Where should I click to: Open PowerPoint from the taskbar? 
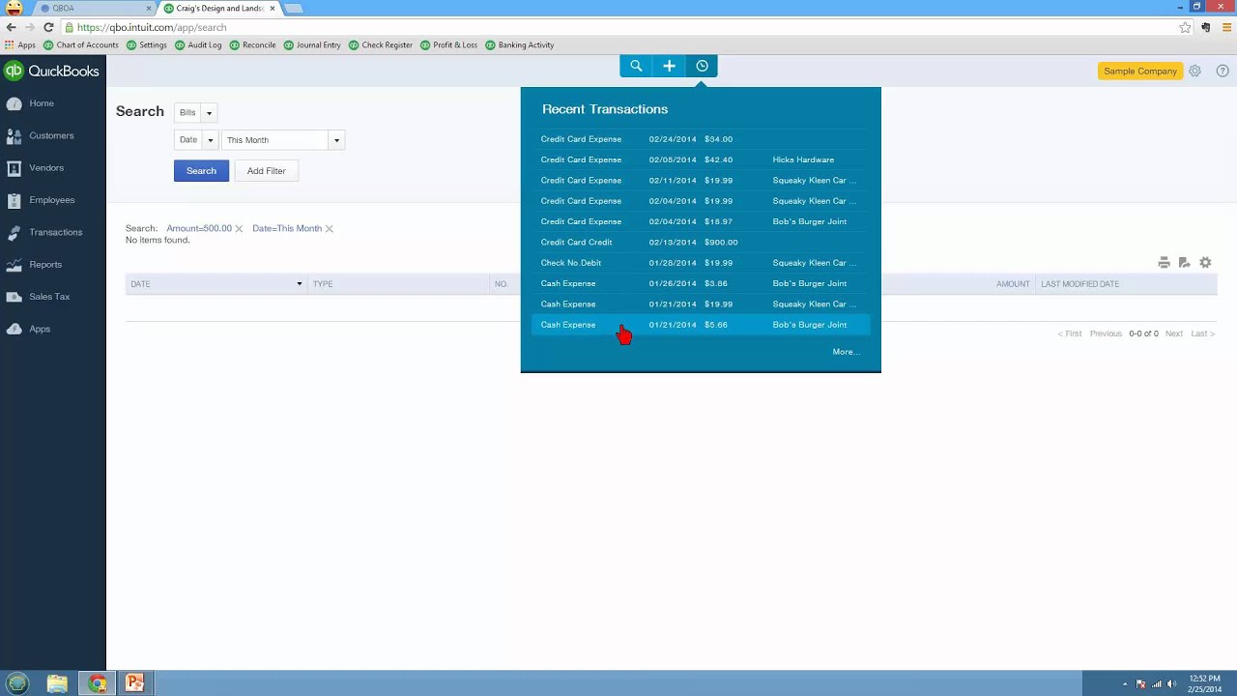click(134, 683)
